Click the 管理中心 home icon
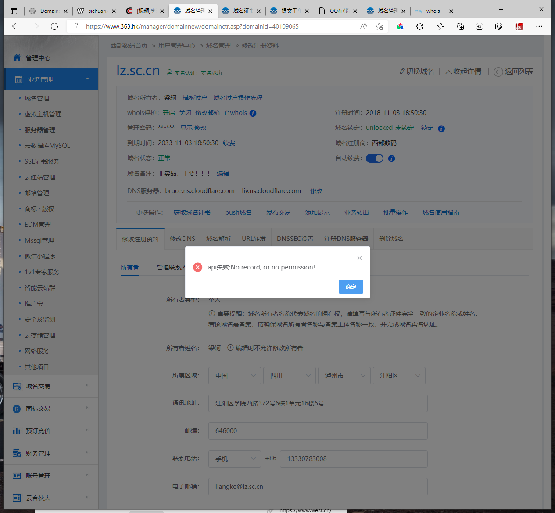 (17, 57)
